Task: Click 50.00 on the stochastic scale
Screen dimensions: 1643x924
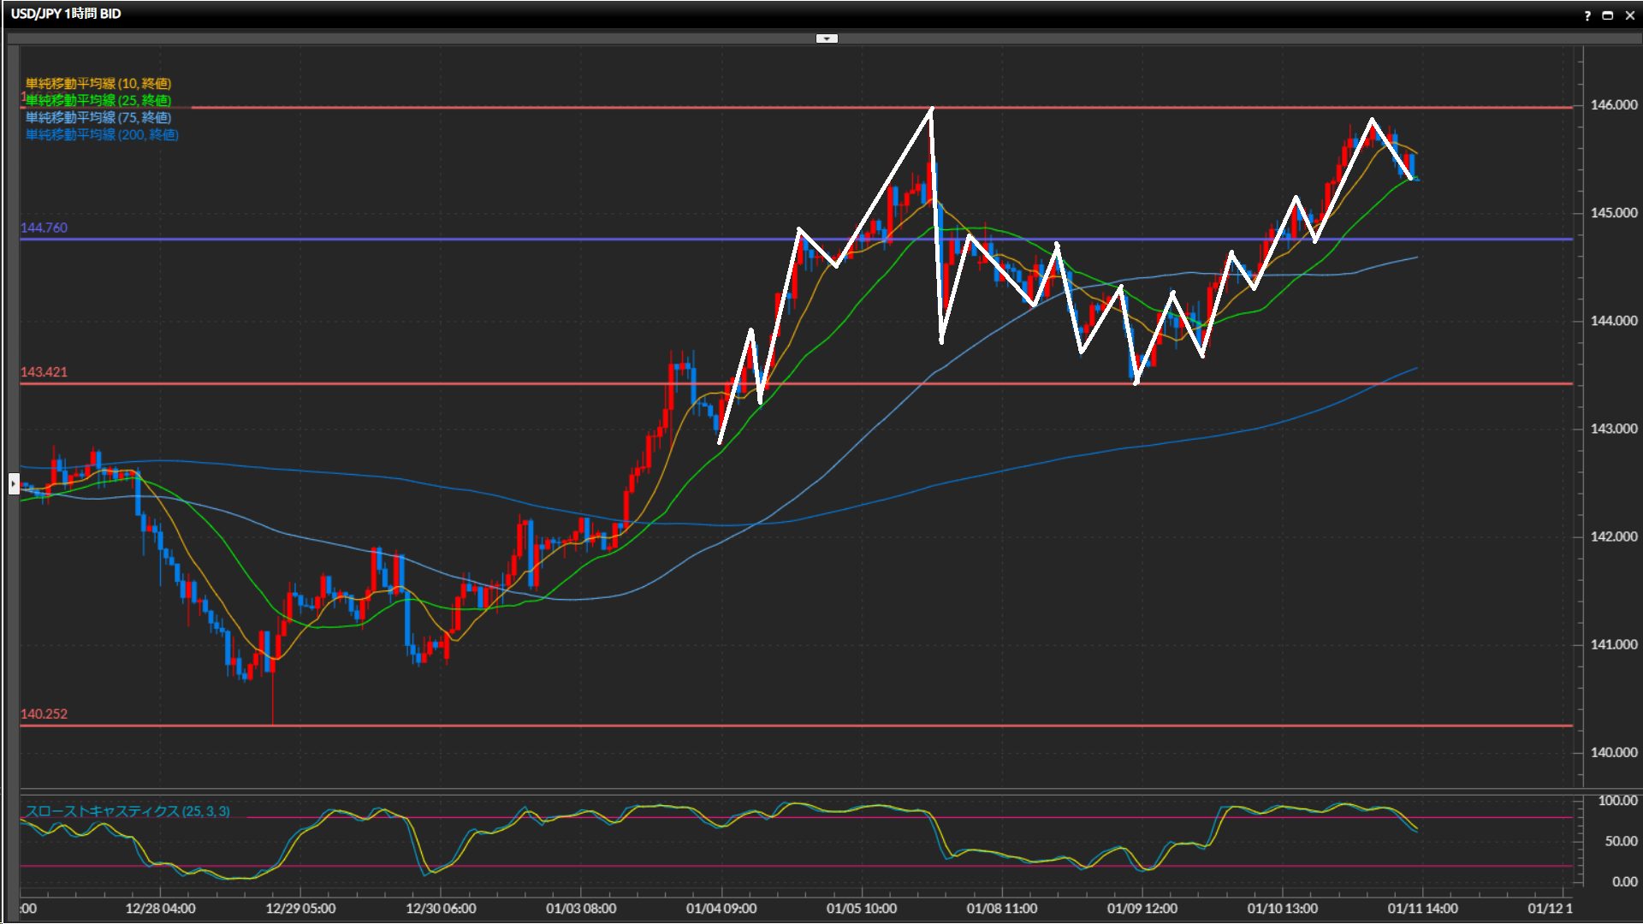Action: click(x=1621, y=842)
